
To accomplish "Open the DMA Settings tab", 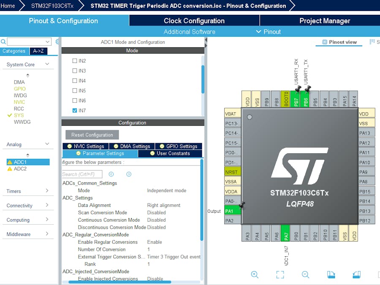I will [x=131, y=146].
